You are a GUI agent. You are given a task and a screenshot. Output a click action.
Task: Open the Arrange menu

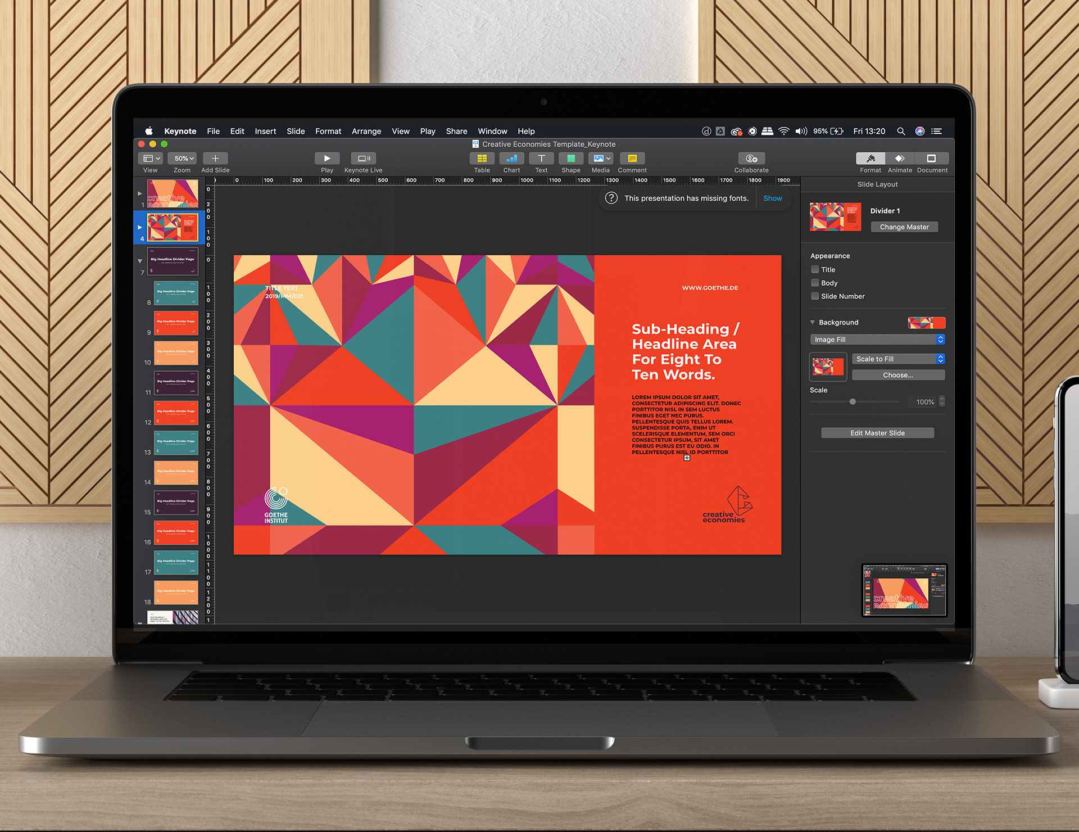tap(366, 131)
